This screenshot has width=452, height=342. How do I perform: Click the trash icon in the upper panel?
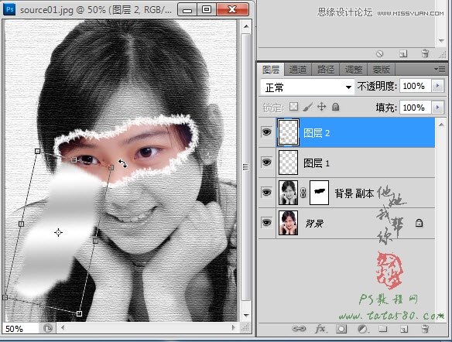pos(425,53)
